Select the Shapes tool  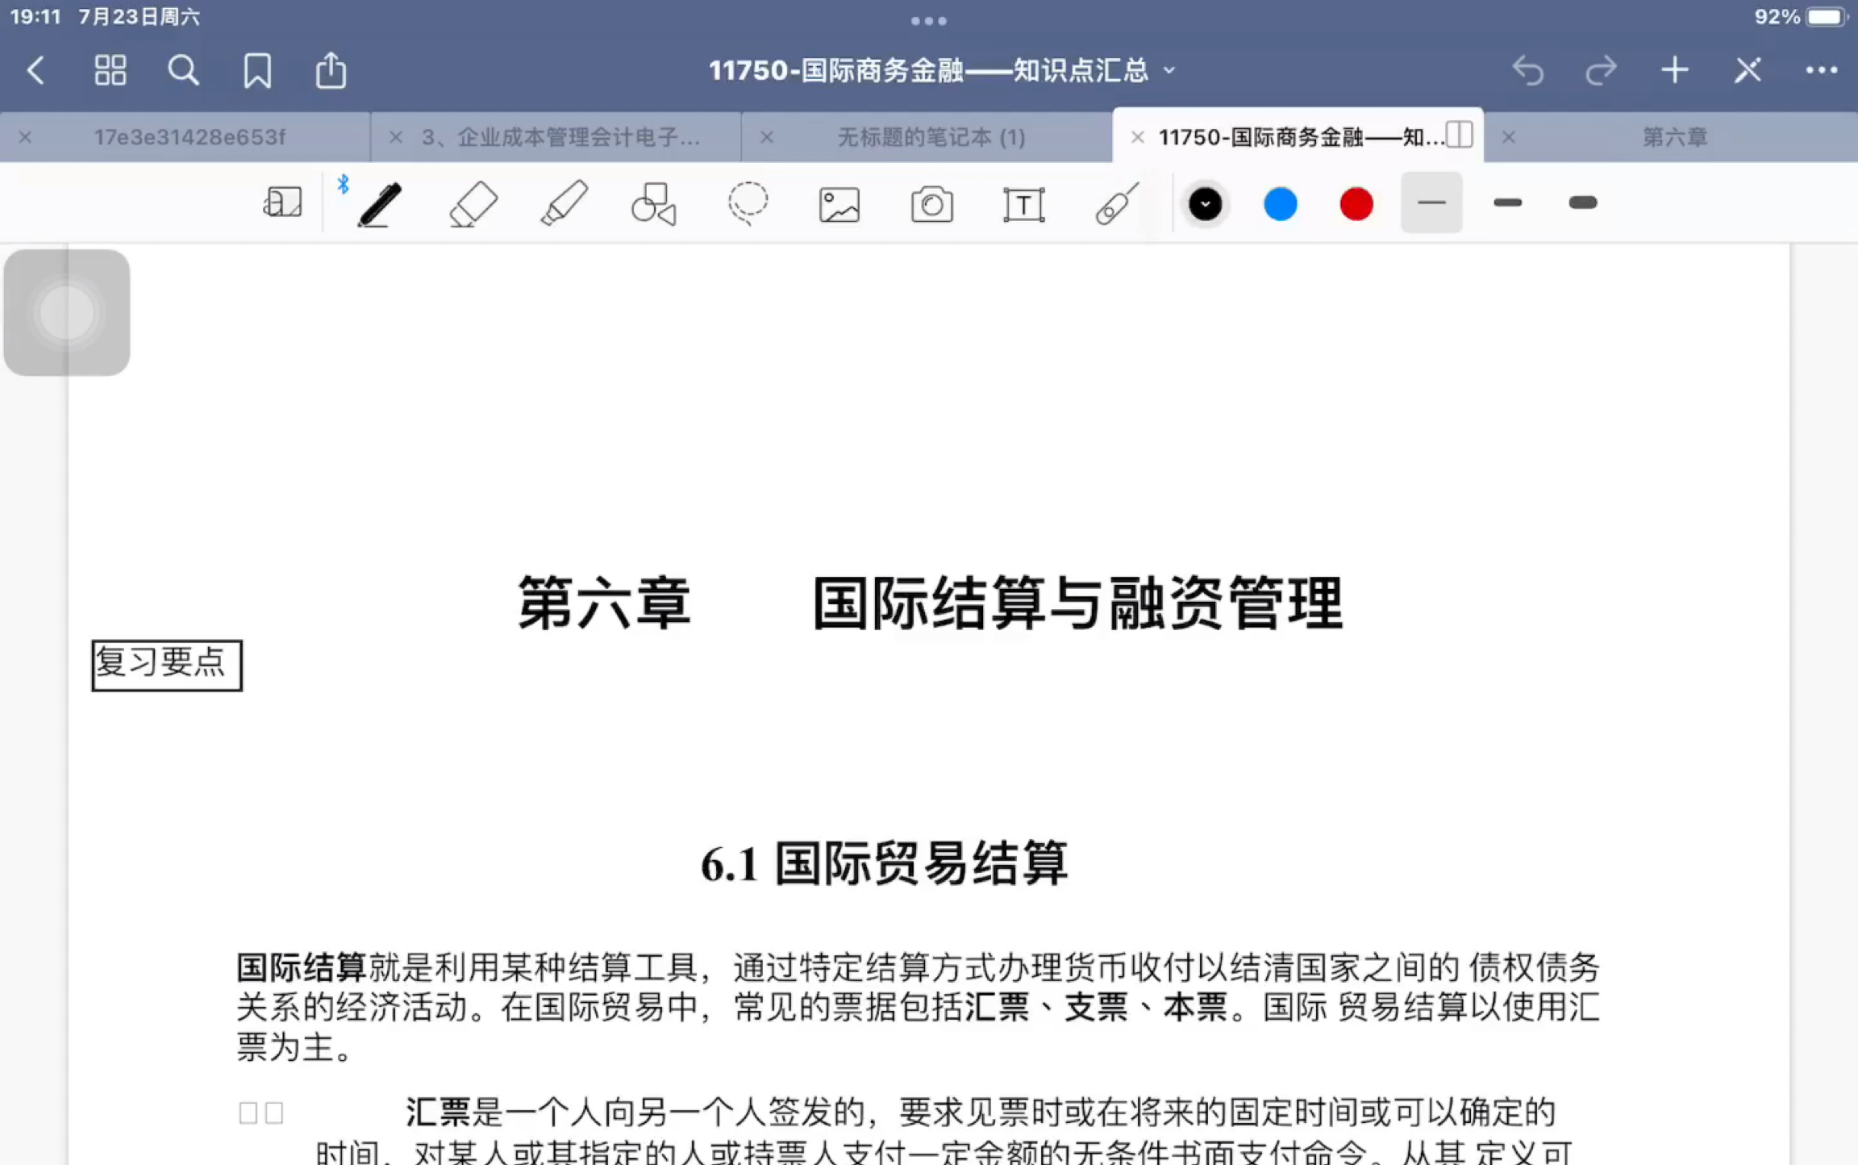point(654,203)
